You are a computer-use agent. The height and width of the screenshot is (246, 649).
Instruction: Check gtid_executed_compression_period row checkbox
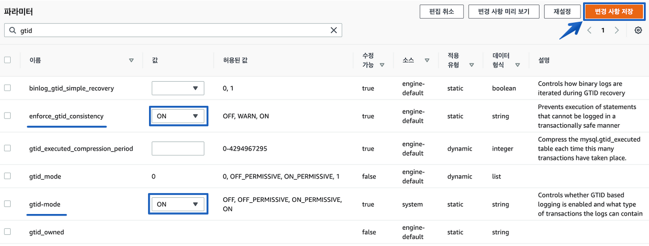click(x=7, y=148)
